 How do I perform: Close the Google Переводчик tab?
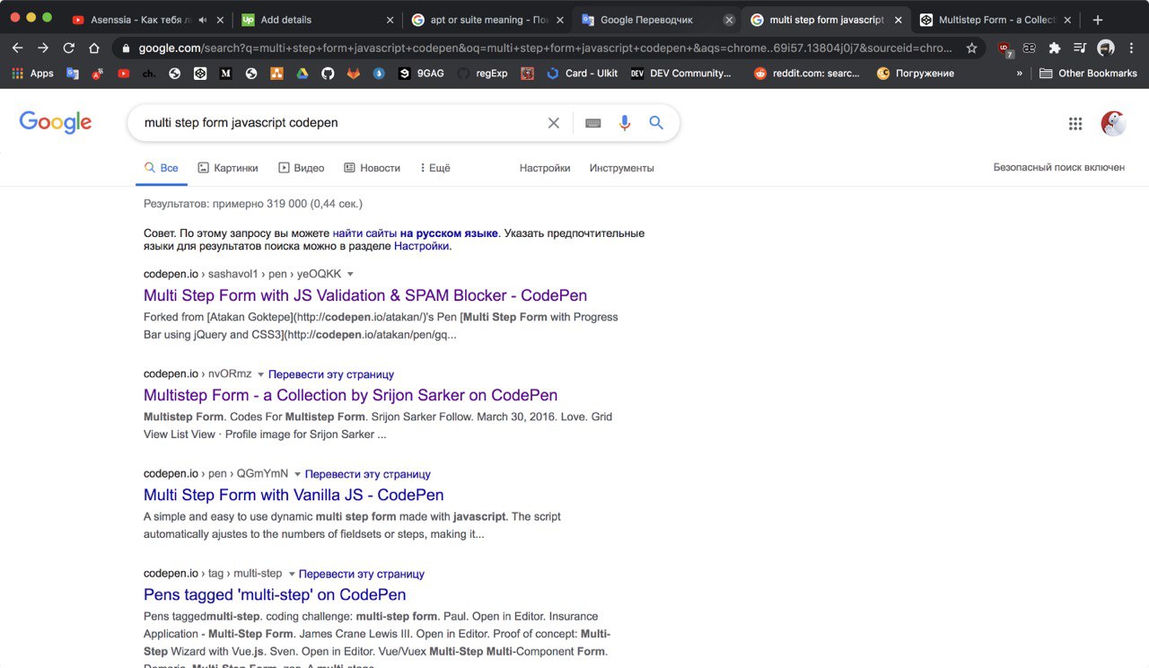click(x=729, y=20)
